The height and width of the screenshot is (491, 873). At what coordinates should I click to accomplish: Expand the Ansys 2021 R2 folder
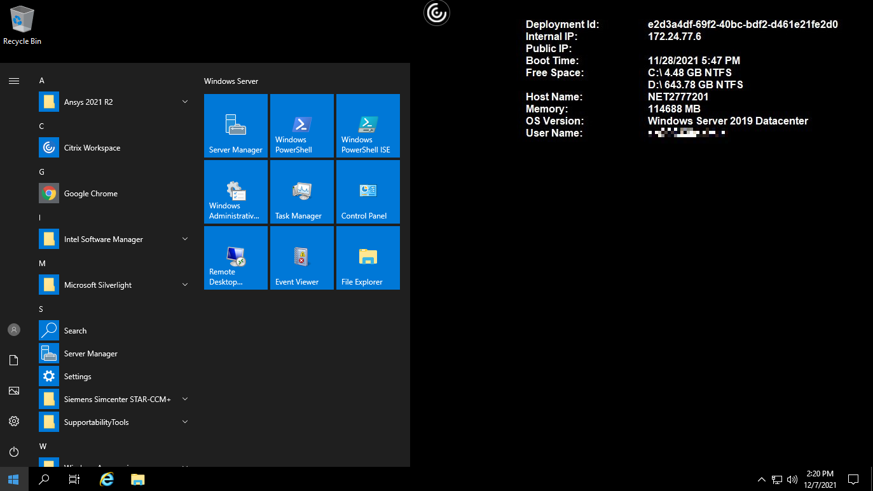pos(114,102)
